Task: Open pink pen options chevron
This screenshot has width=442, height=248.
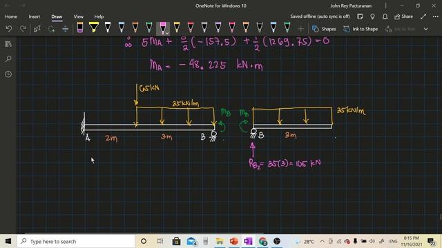Action: click(x=167, y=33)
